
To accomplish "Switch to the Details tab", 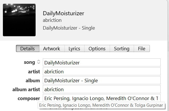I will click(x=27, y=49).
